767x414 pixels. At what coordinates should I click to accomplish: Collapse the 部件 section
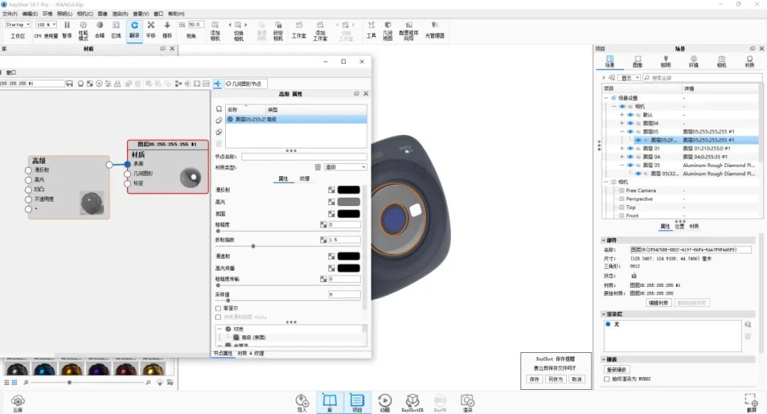tap(604, 240)
